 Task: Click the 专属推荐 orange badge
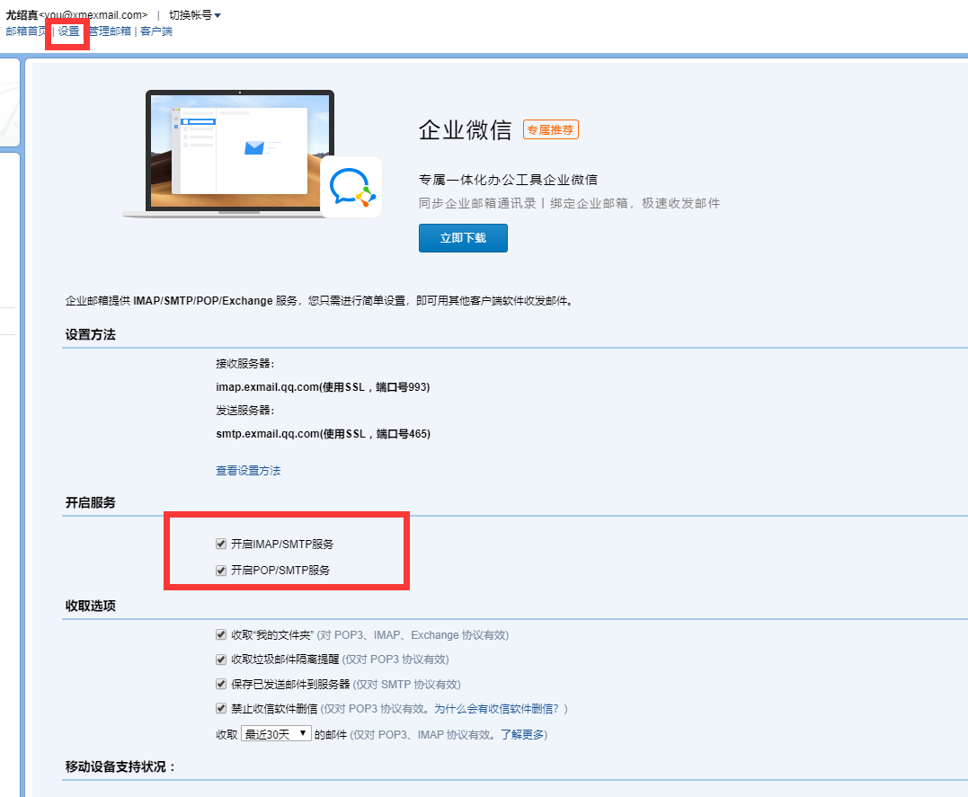[x=551, y=129]
